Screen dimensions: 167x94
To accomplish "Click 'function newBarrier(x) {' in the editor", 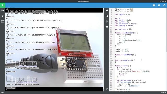I will (x=126, y=33).
